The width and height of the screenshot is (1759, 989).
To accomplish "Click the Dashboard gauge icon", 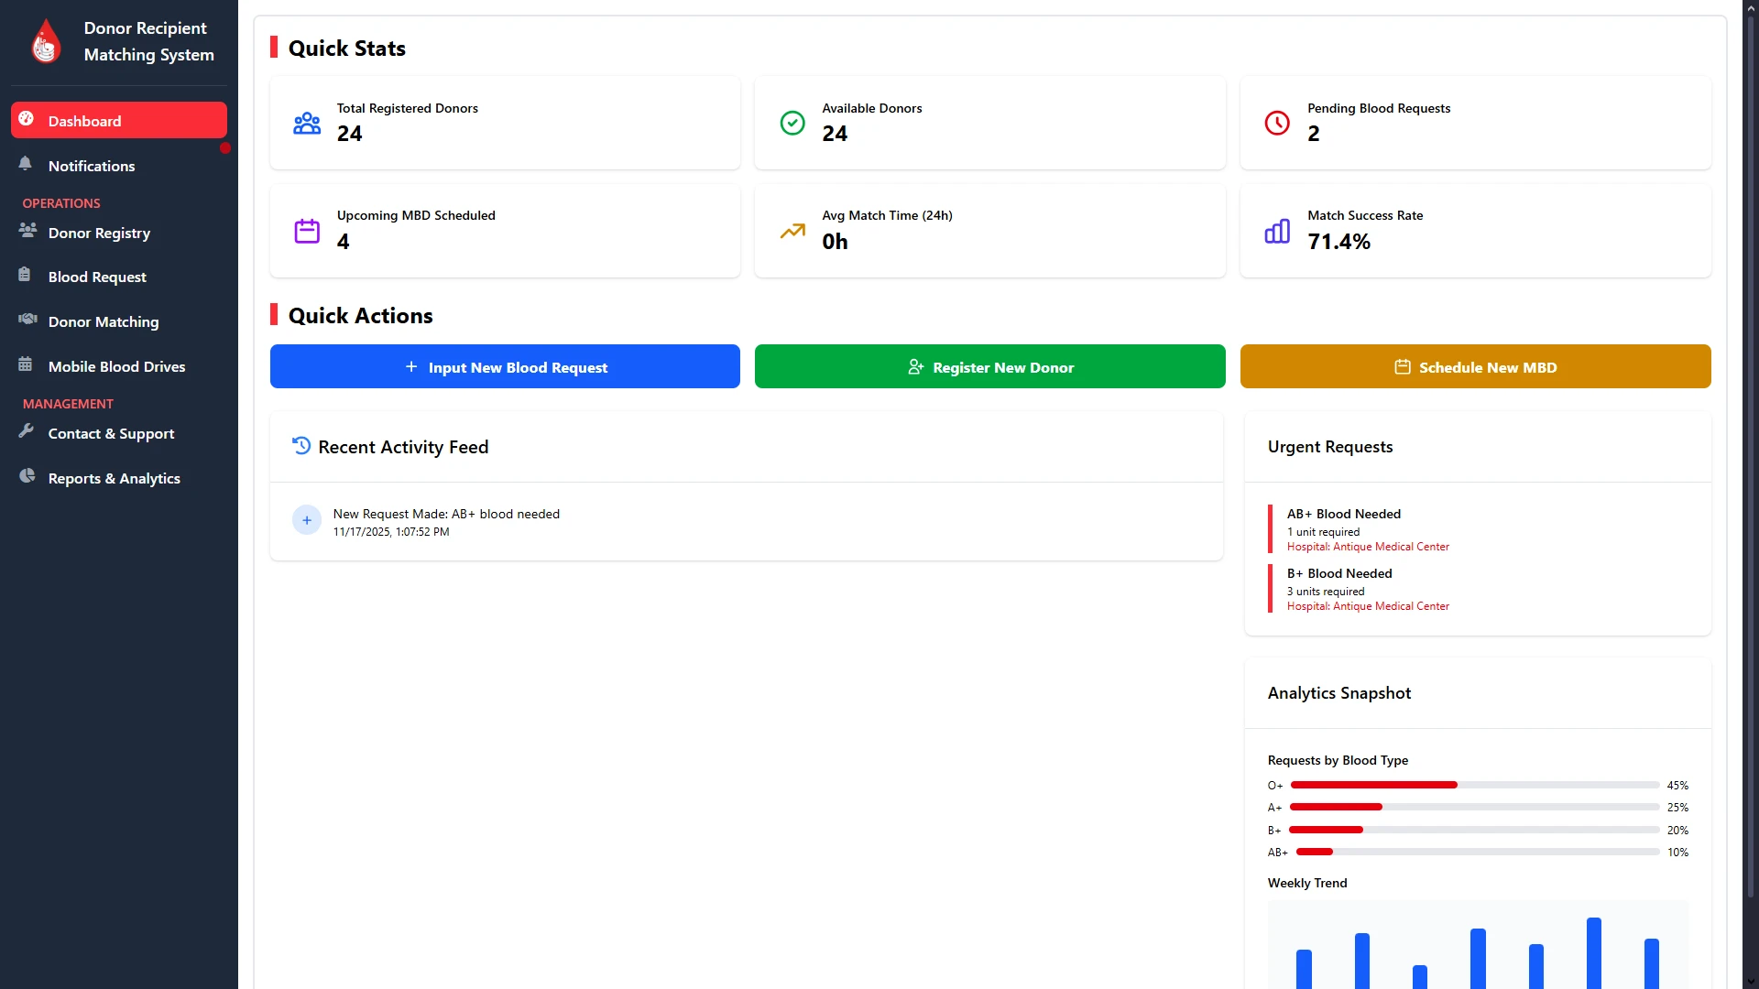I will coord(26,118).
